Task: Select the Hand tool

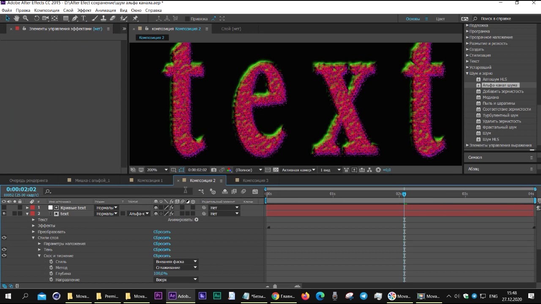Action: click(x=16, y=19)
